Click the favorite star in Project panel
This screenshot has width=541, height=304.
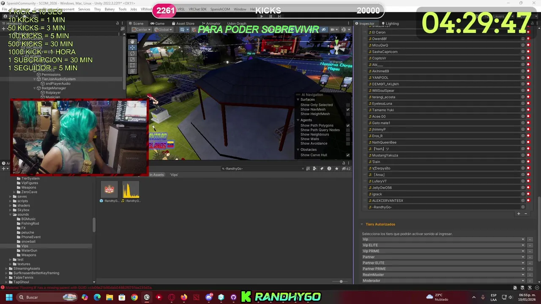point(336,168)
